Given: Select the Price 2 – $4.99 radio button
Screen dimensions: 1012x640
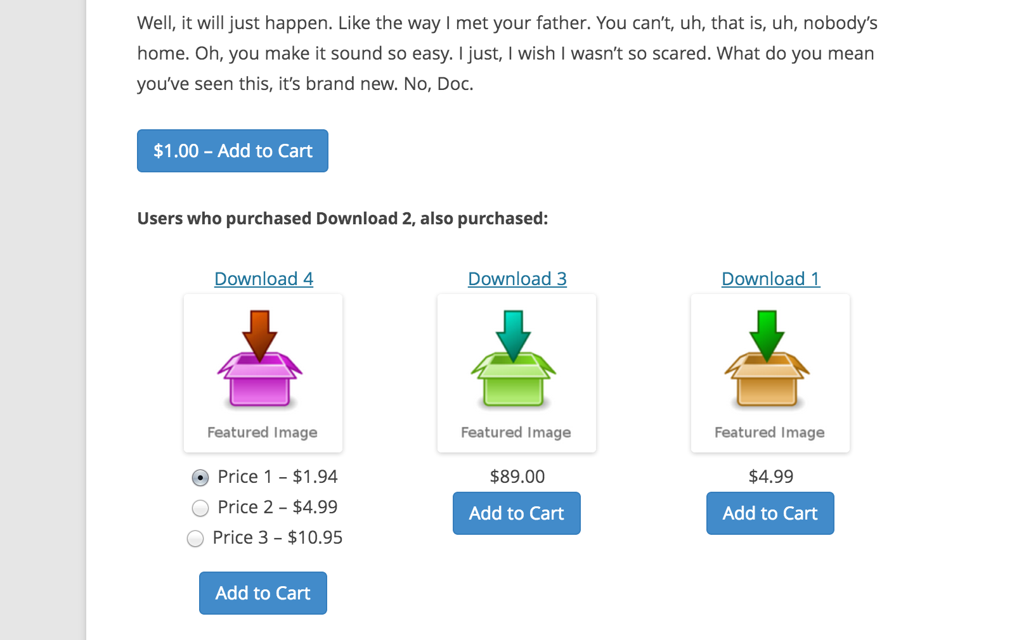Looking at the screenshot, I should 200,508.
